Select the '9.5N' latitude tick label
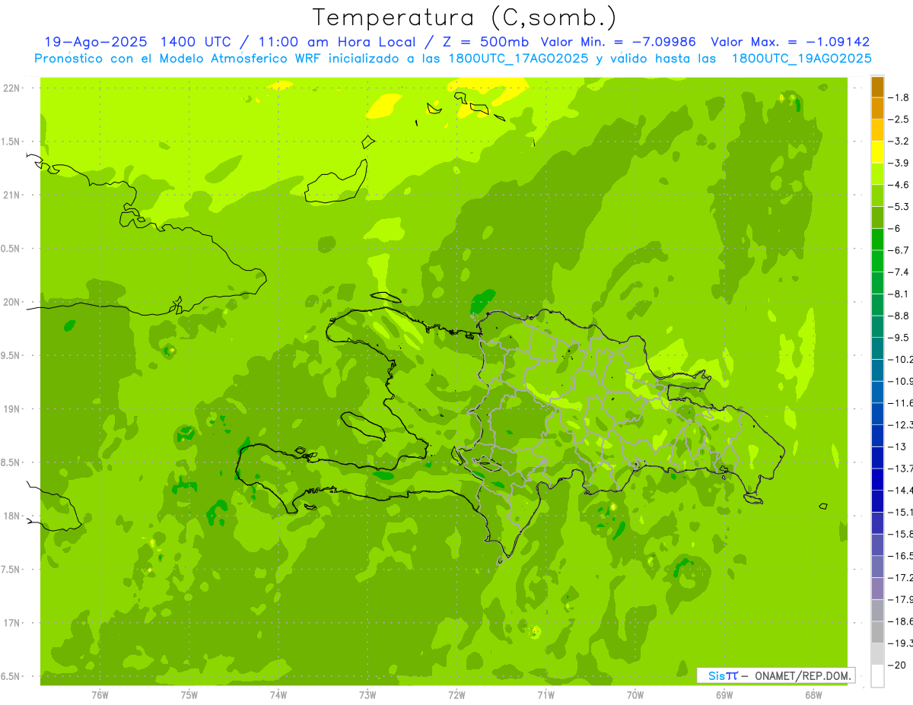 click(x=11, y=356)
